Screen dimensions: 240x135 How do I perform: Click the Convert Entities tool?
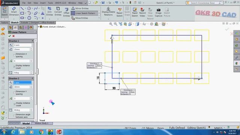coord(58,12)
